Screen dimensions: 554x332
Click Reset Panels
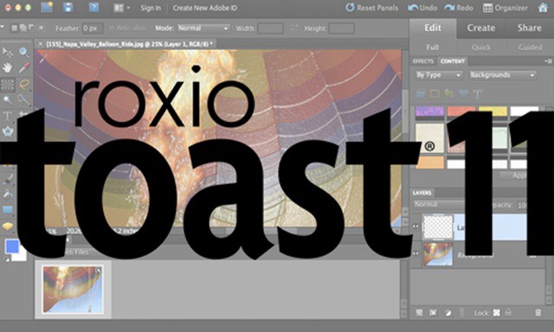pyautogui.click(x=371, y=8)
